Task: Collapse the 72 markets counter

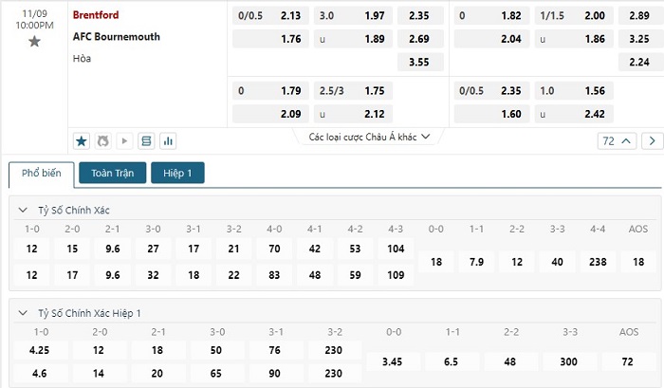Action: 615,140
